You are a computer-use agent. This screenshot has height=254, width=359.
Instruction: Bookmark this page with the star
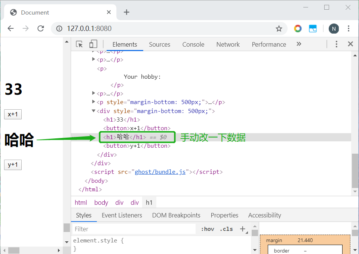[279, 29]
